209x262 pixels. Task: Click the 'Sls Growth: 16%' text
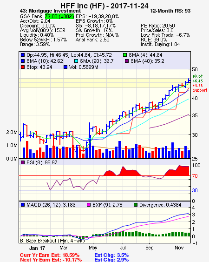click(x=94, y=30)
